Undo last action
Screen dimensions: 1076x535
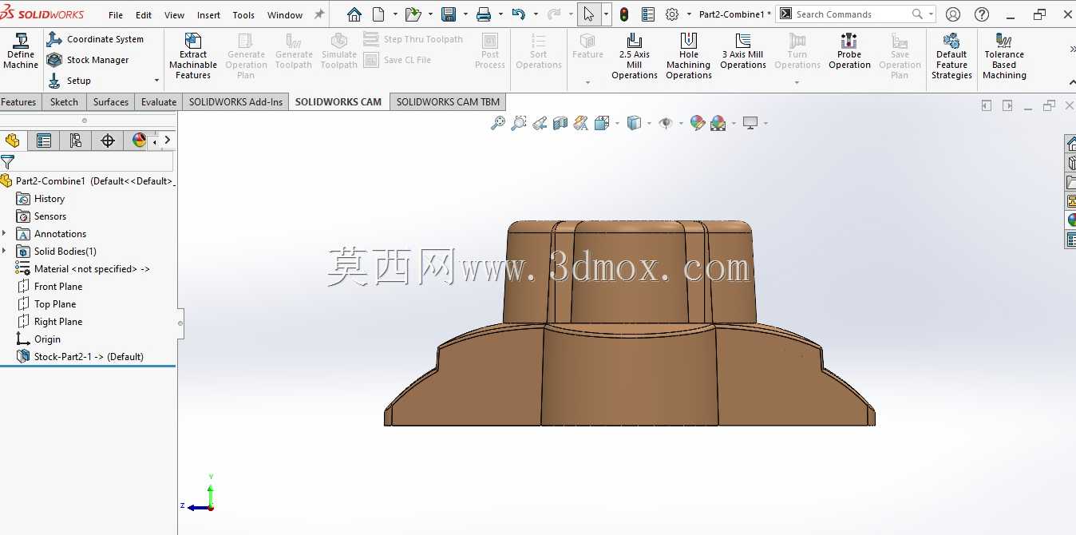tap(519, 14)
